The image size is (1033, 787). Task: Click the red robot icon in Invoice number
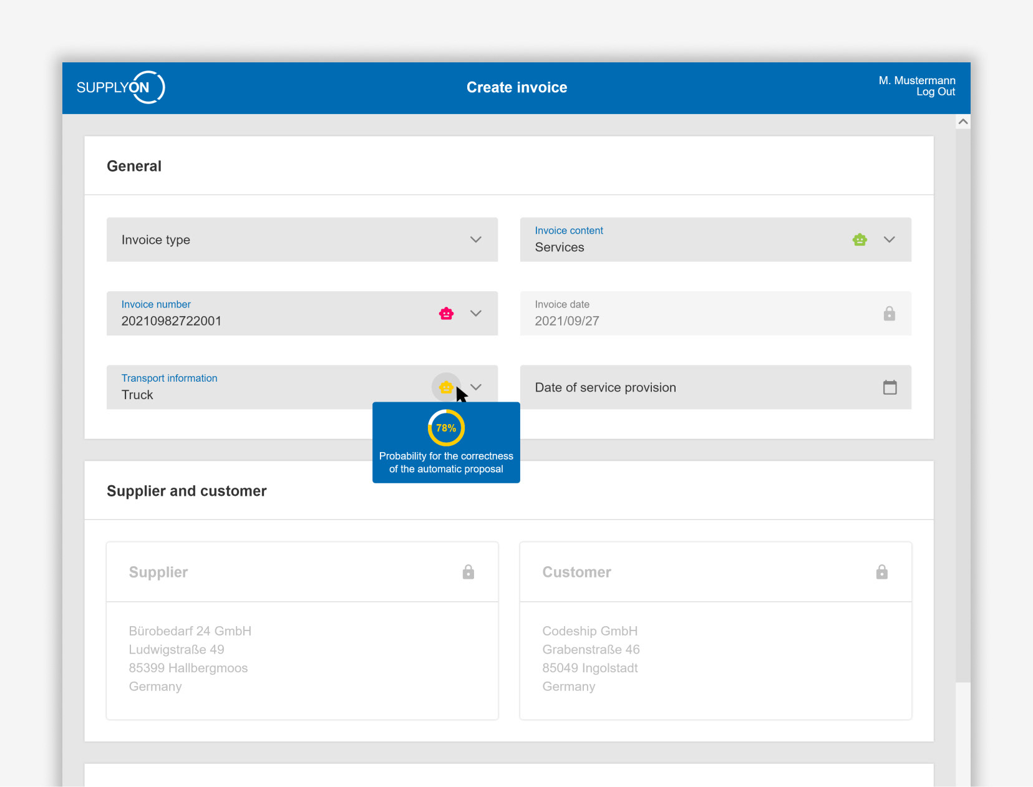pos(446,314)
